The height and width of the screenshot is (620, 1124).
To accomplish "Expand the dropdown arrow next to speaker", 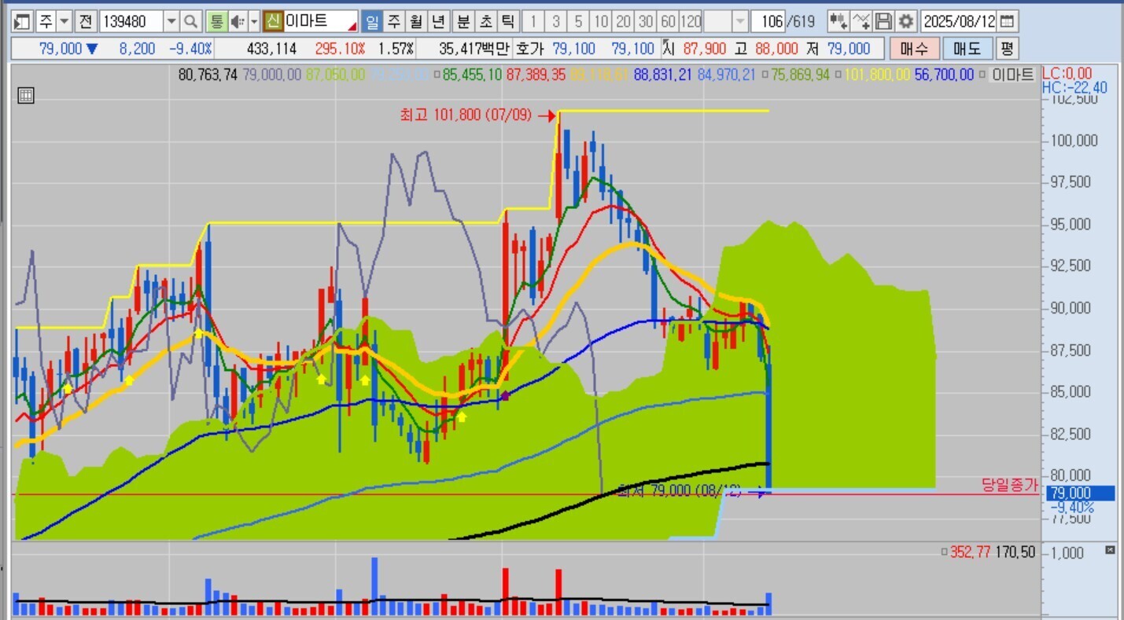I will (x=253, y=21).
